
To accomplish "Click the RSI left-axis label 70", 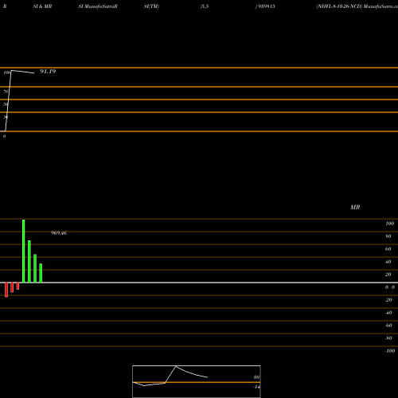I will tap(6, 92).
